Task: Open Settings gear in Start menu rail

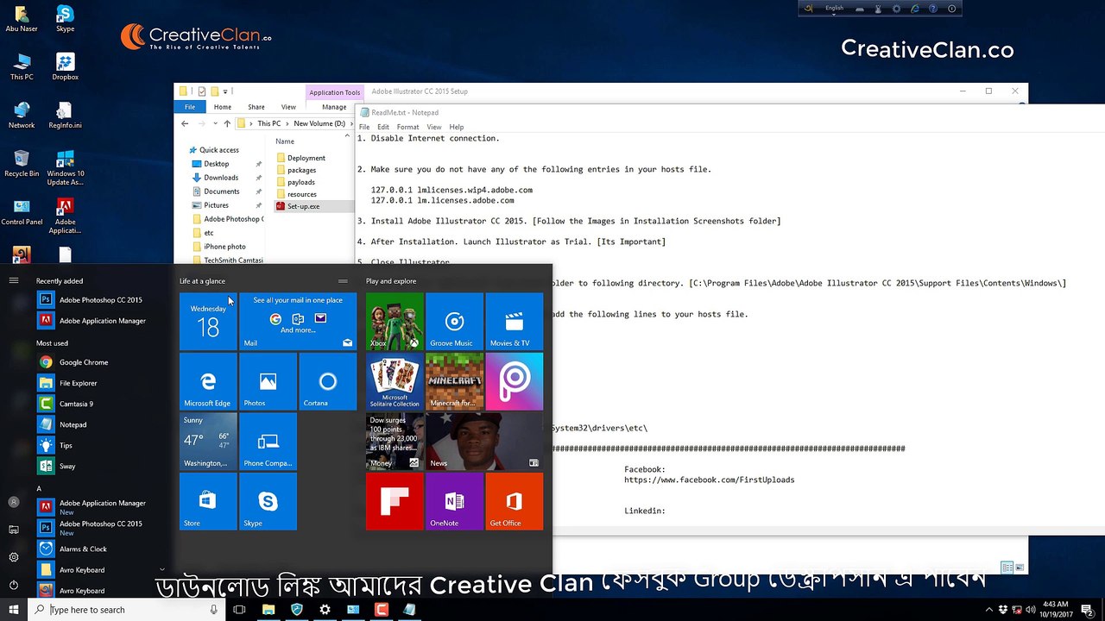Action: tap(14, 557)
